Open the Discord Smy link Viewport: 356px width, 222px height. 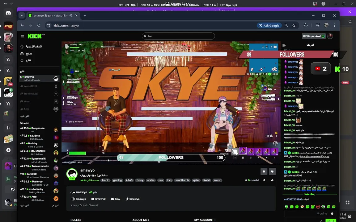(116, 199)
